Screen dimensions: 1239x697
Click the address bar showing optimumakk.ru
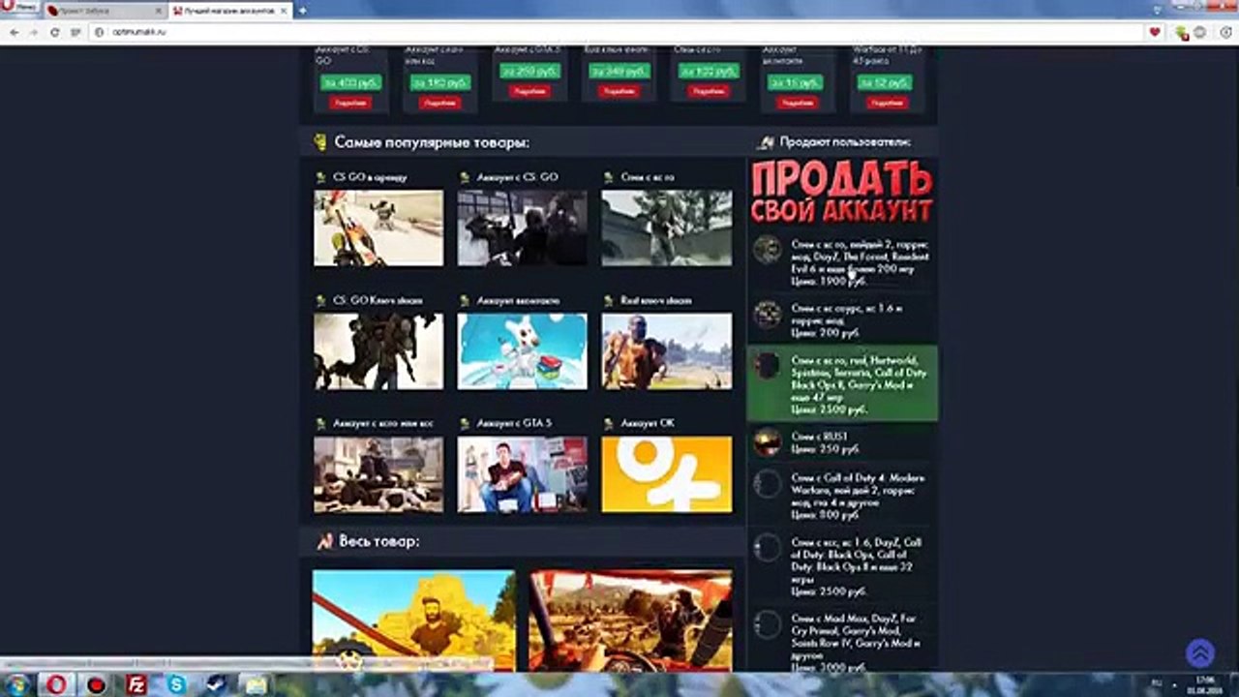point(619,32)
